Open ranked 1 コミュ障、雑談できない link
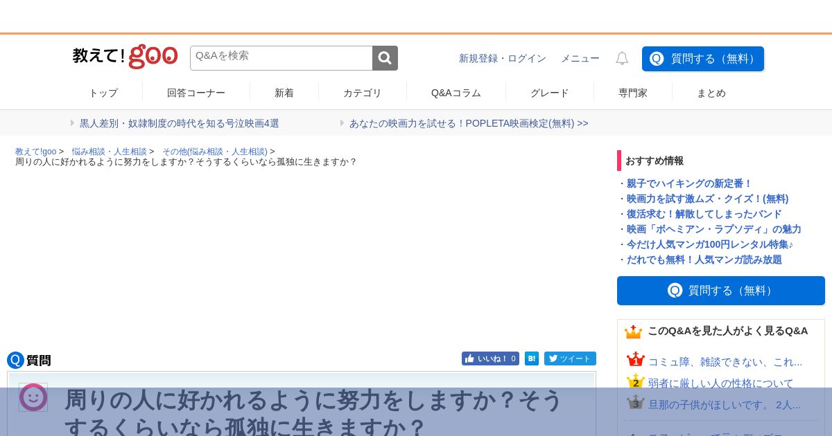Image resolution: width=832 pixels, height=436 pixels. tap(725, 362)
